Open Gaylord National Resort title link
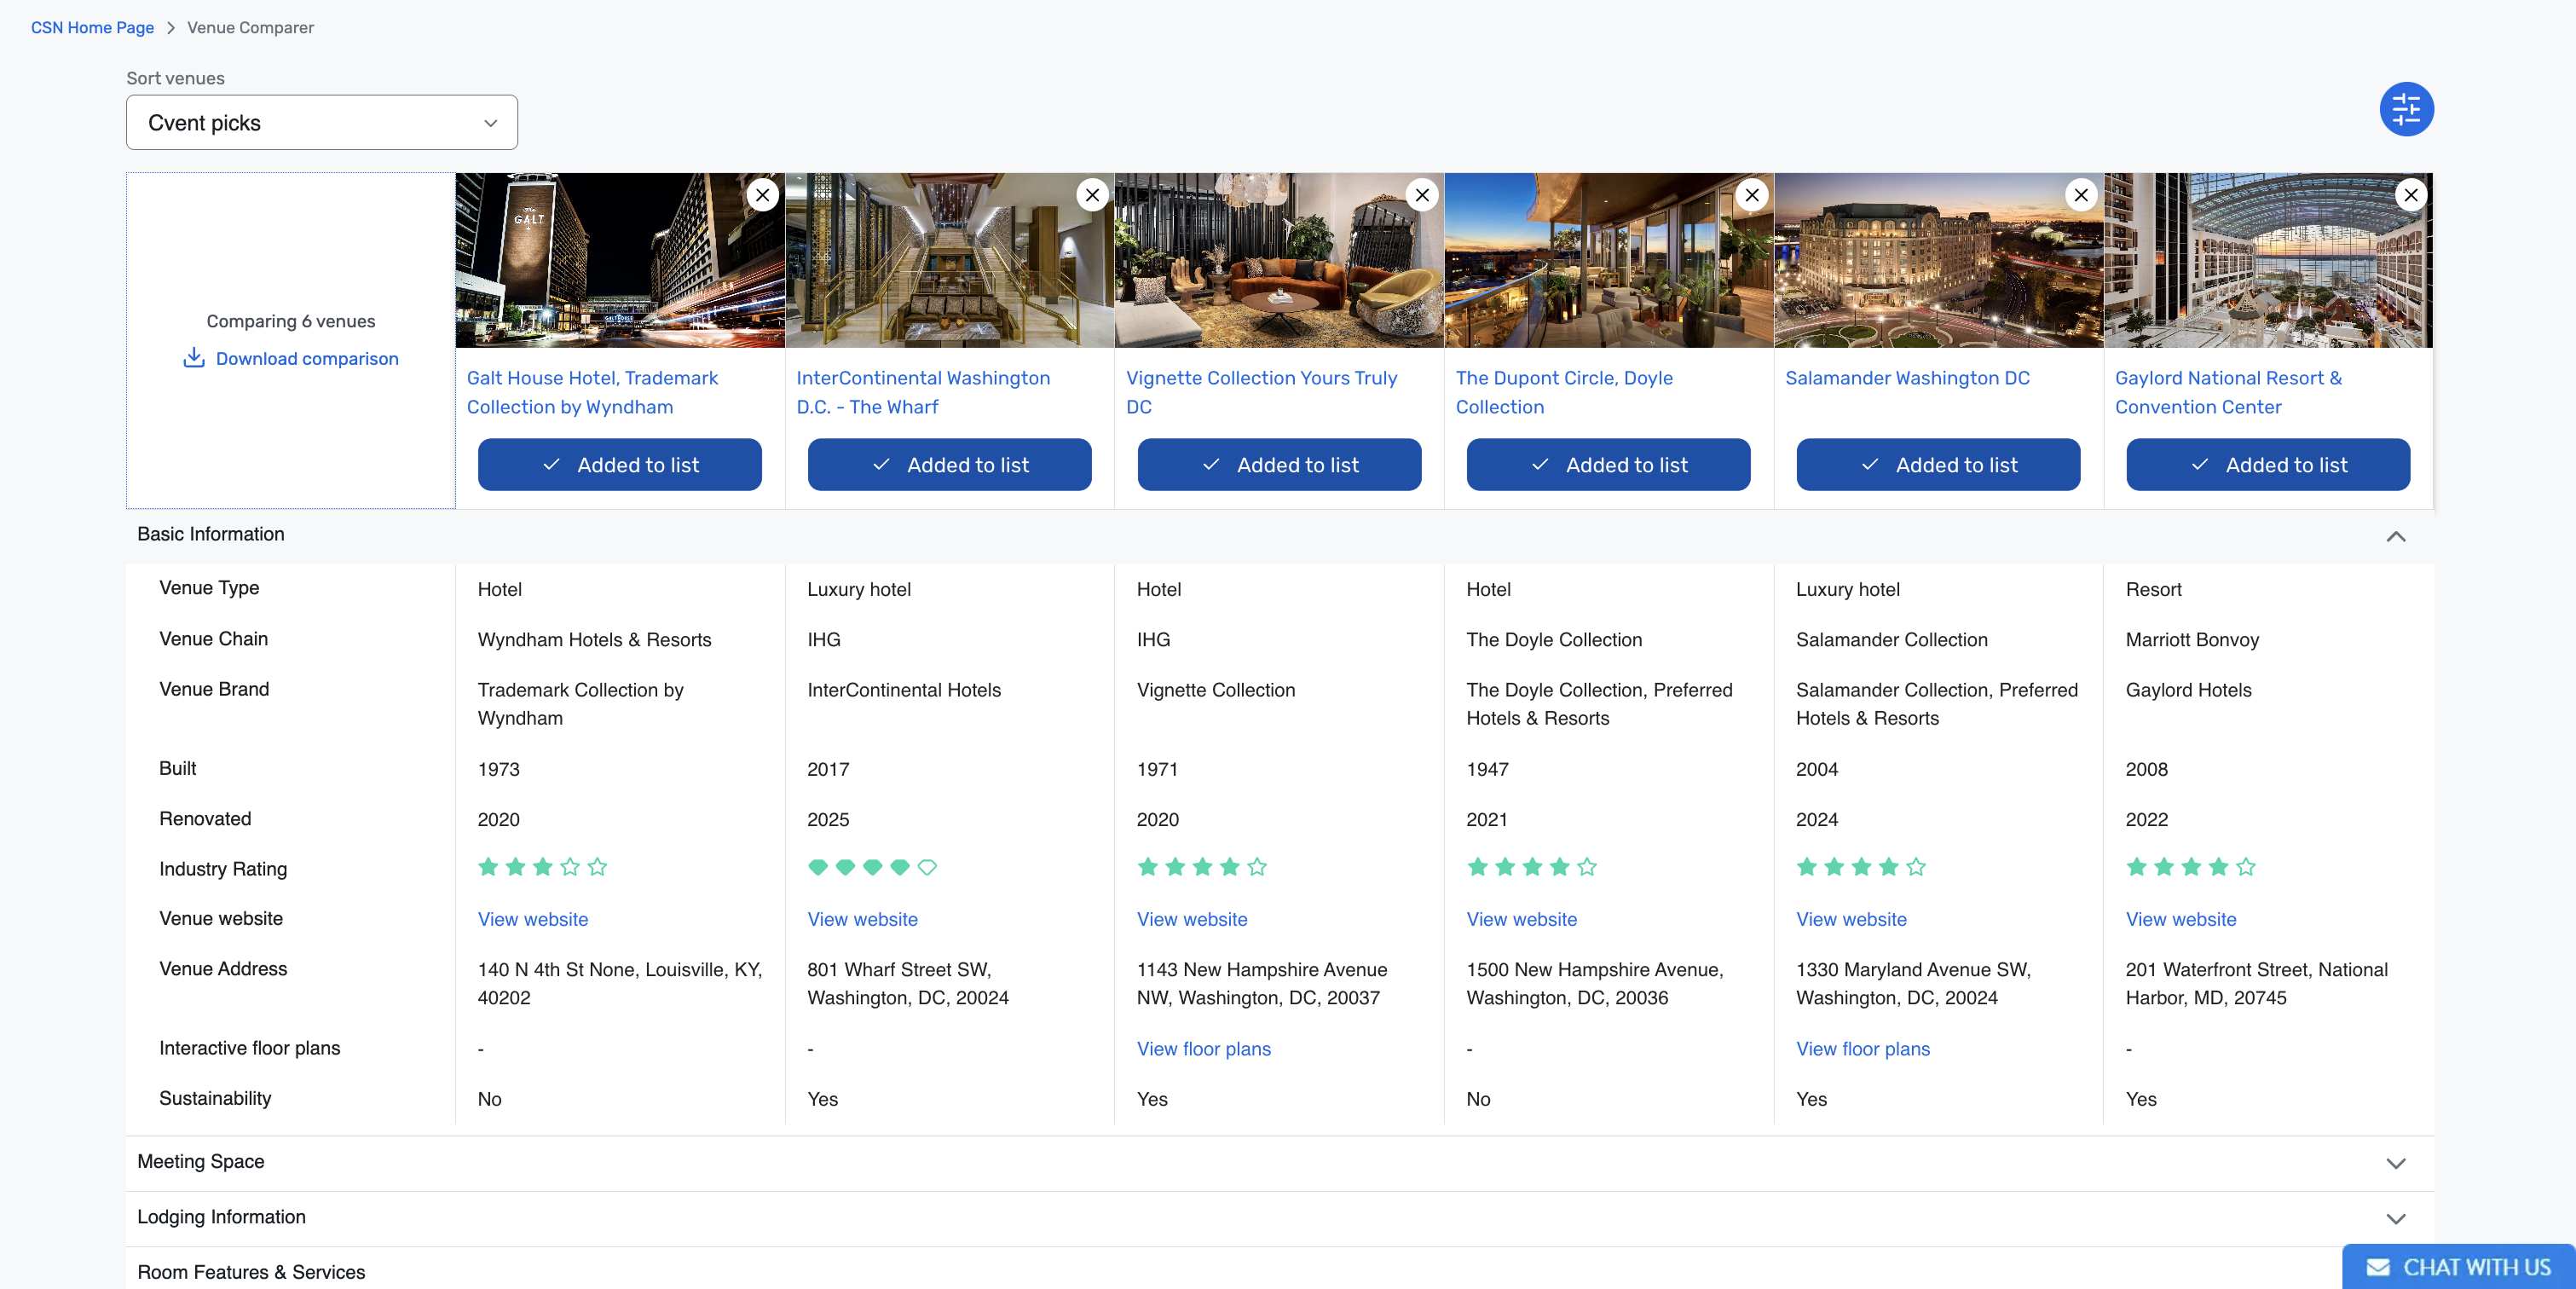The image size is (2576, 1289). [2228, 392]
